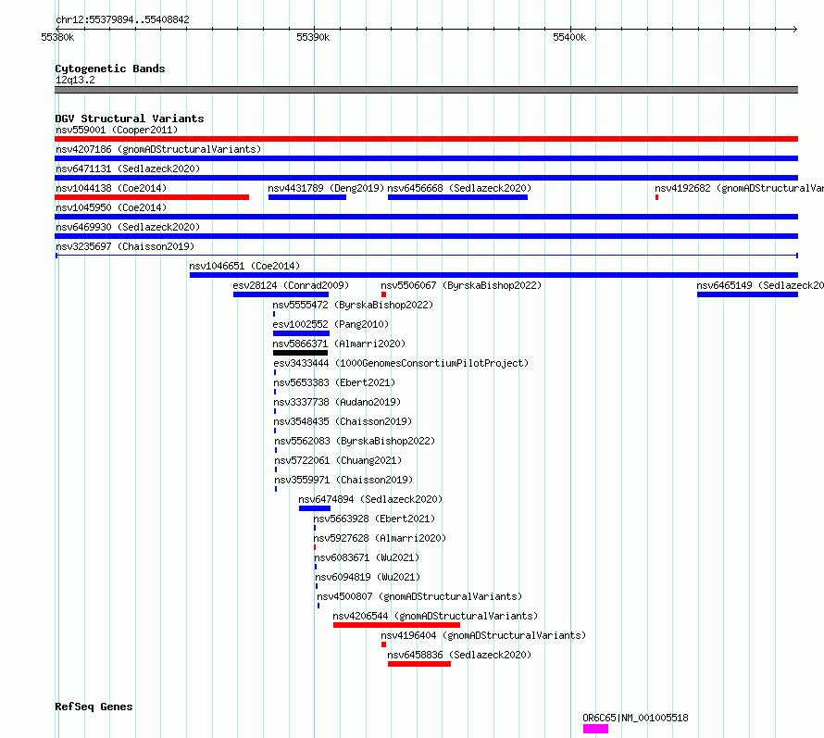
Task: Open nsv5506067 (ByrskaBishop2022) label
Action: [x=461, y=285]
